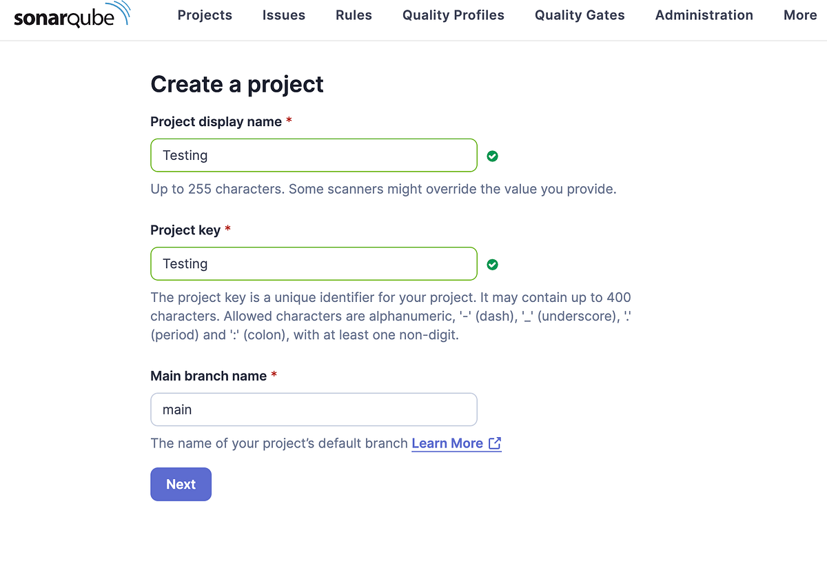Click into the Project key field
The width and height of the screenshot is (827, 575).
tap(314, 263)
